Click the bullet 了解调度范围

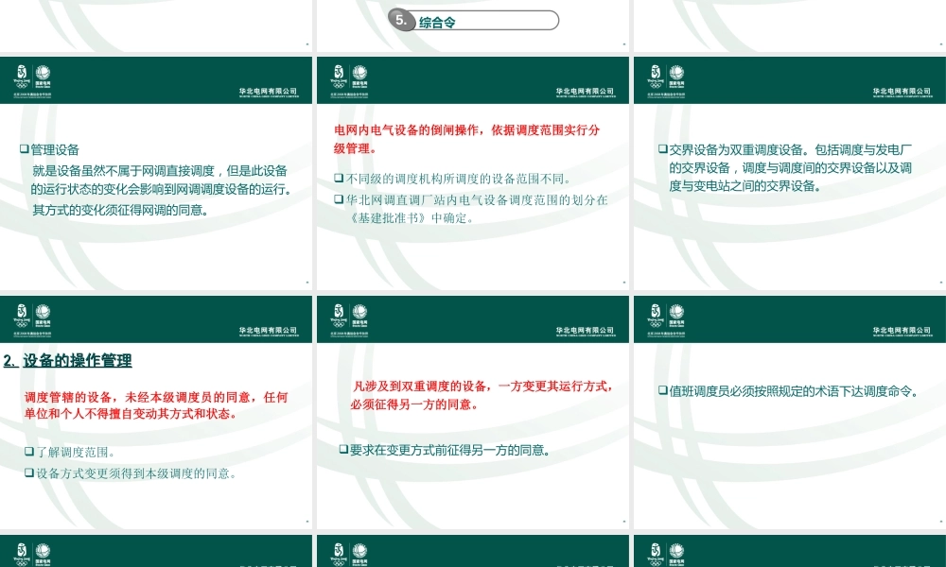click(x=69, y=452)
